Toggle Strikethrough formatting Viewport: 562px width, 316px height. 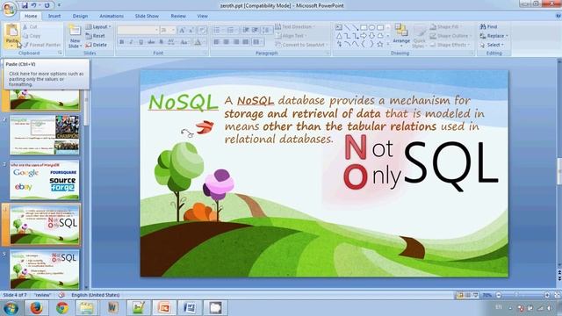[x=151, y=42]
